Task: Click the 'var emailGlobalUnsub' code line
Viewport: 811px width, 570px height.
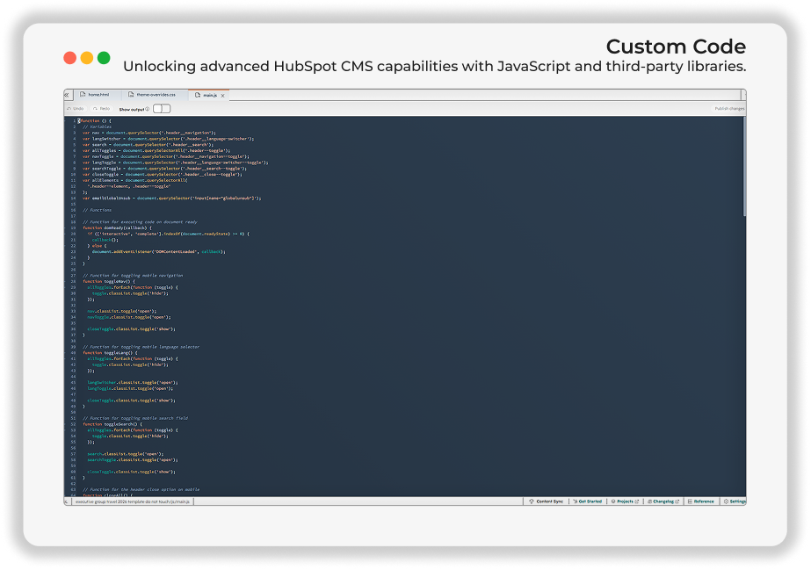Action: [x=171, y=198]
